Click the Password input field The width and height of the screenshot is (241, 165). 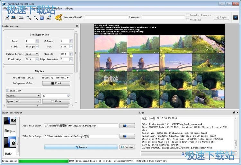click(163, 17)
